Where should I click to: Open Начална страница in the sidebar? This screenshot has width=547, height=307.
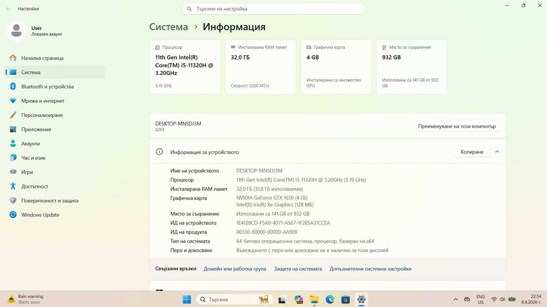pos(55,58)
